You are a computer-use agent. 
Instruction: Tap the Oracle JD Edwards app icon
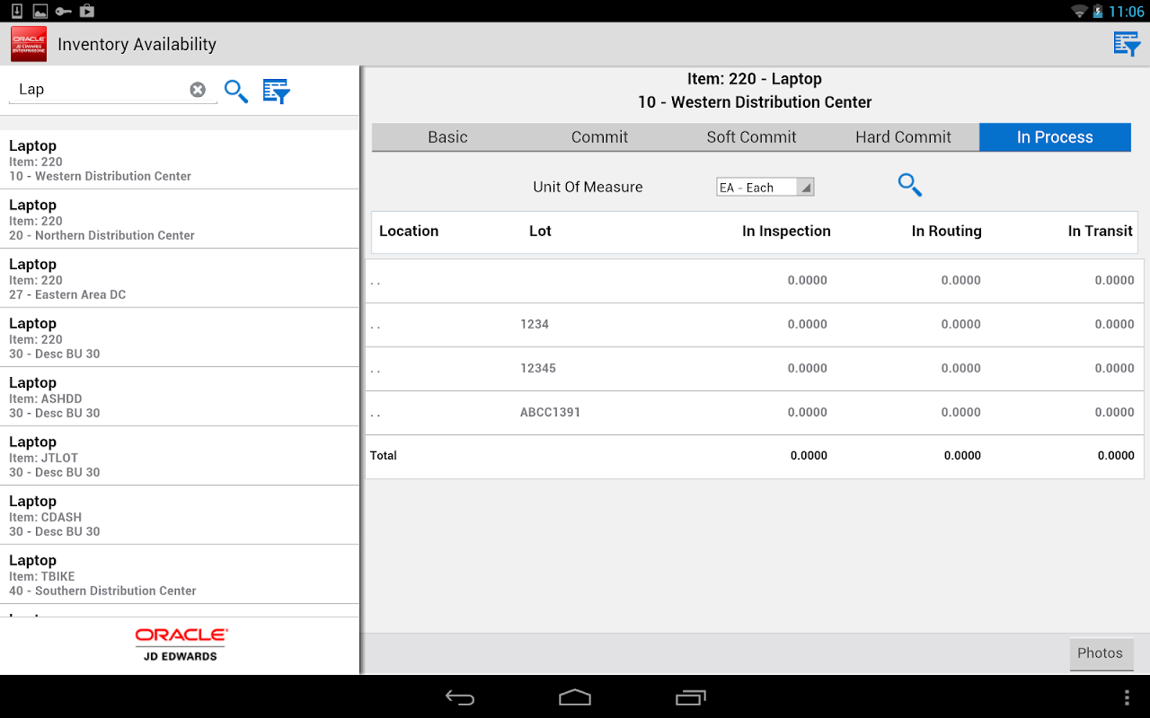tap(29, 44)
